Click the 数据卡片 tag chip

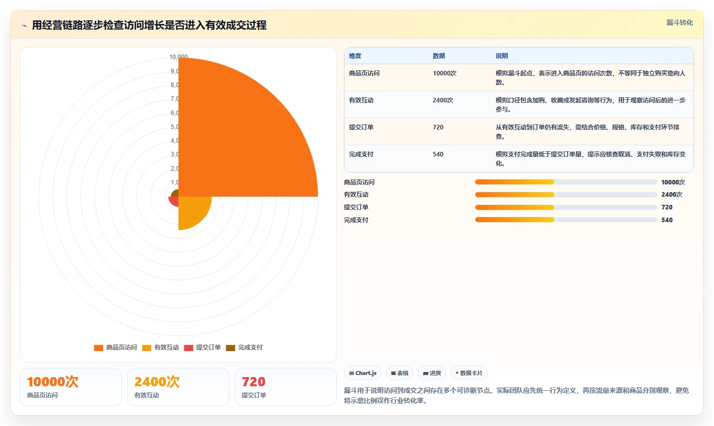[x=469, y=373]
